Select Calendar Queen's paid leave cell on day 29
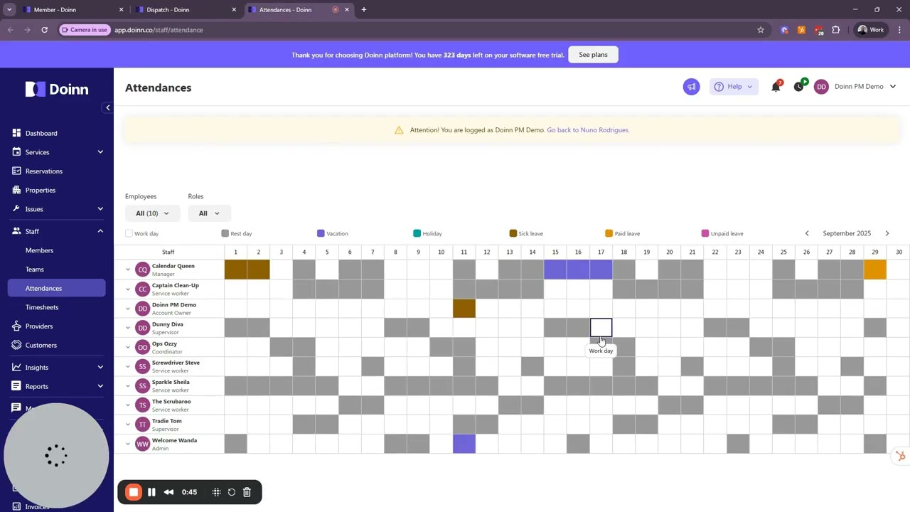The width and height of the screenshot is (910, 512). pos(874,270)
